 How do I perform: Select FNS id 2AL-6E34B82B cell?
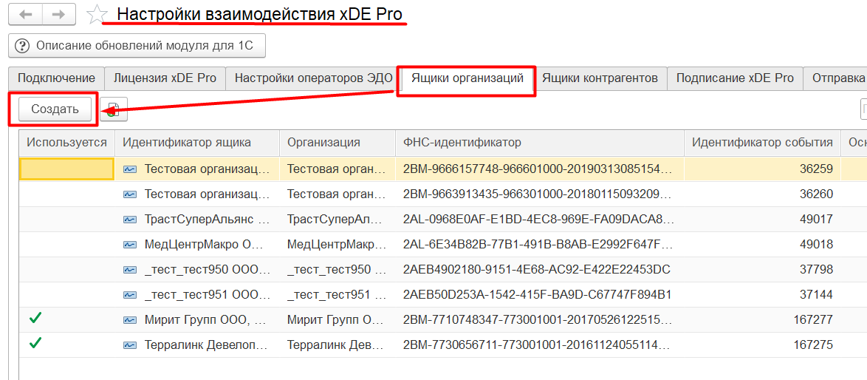pos(540,245)
